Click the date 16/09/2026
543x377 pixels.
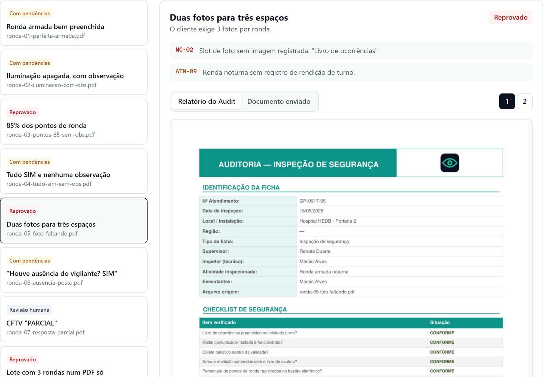[311, 211]
